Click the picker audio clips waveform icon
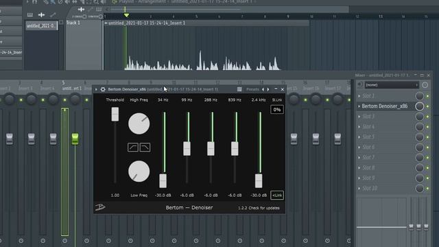The width and height of the screenshot is (439, 247). pyautogui.click(x=41, y=15)
